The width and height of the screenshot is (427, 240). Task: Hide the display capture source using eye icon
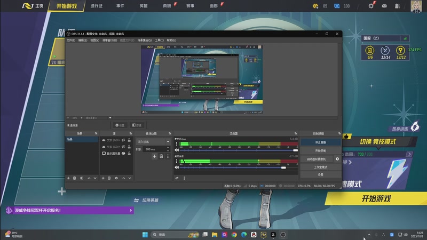[123, 154]
